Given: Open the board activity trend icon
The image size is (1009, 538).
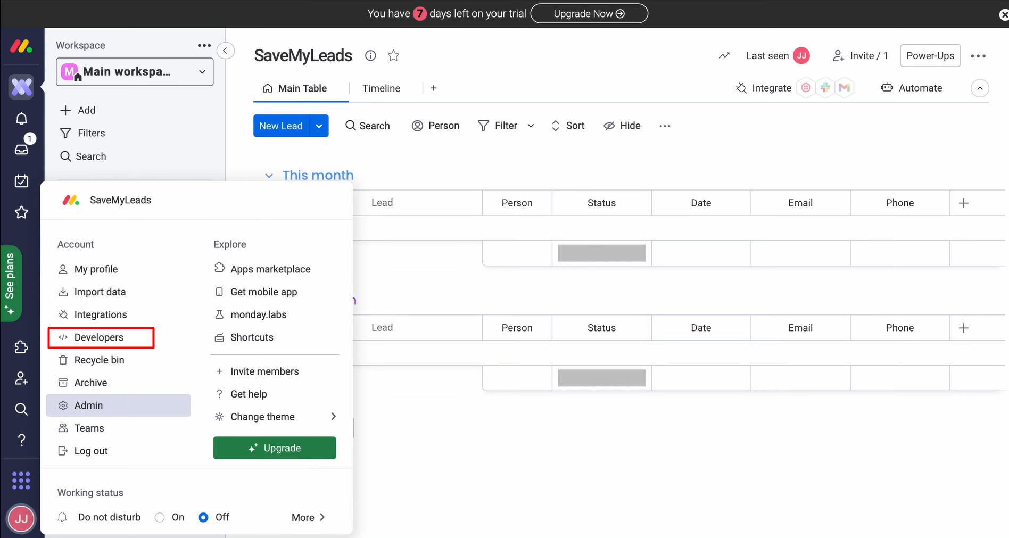Looking at the screenshot, I should coord(724,56).
